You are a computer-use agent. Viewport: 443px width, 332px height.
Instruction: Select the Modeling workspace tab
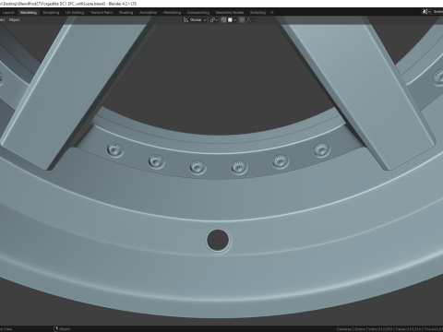click(x=29, y=13)
